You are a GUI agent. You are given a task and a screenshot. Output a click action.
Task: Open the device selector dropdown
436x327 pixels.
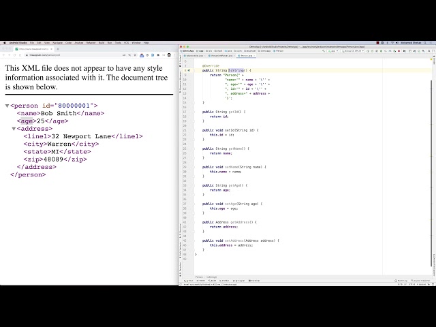coord(353,51)
